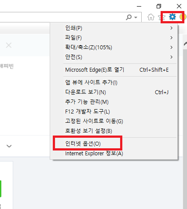187x209 pixels.
Task: Open Internet Explorer 정보(A)
Action: click(114, 154)
